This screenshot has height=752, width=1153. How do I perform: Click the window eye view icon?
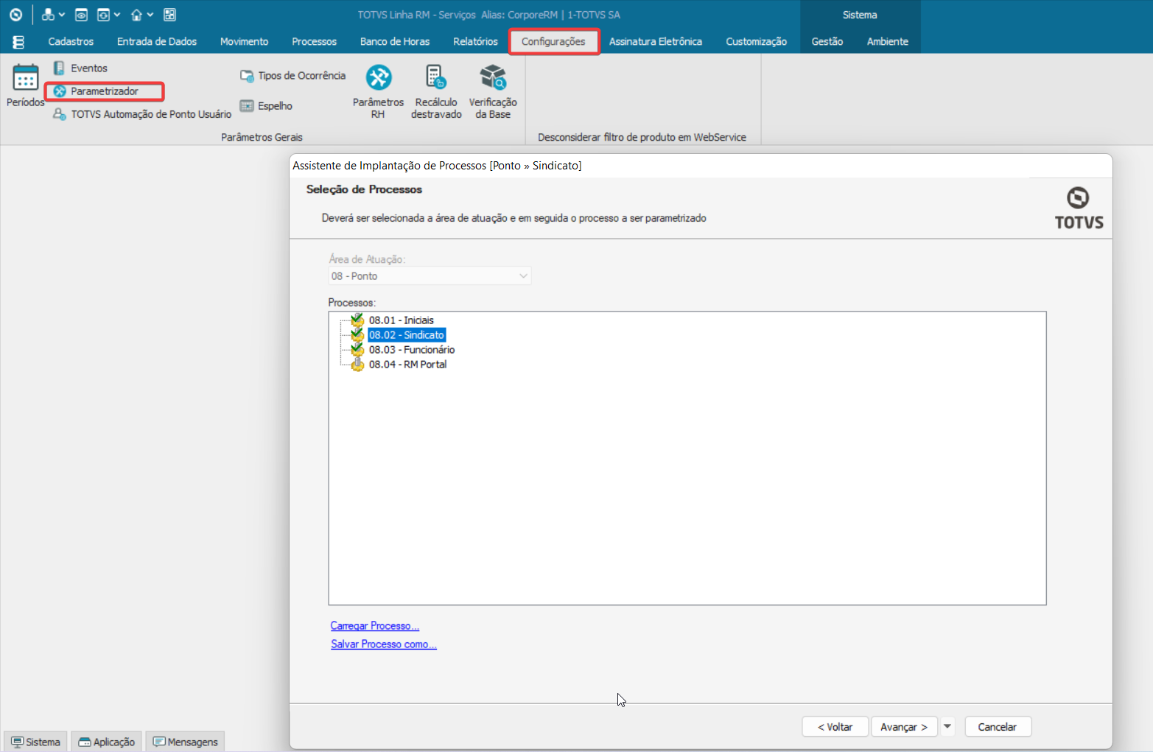82,15
